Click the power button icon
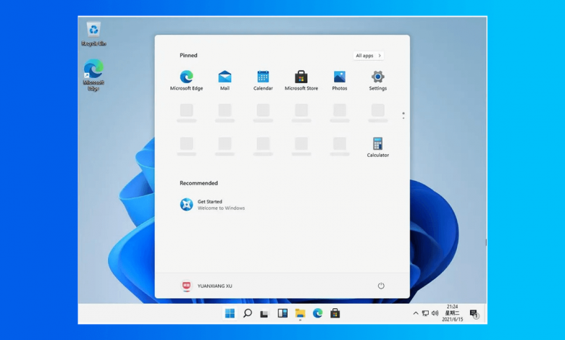The height and width of the screenshot is (340, 565). click(x=381, y=286)
